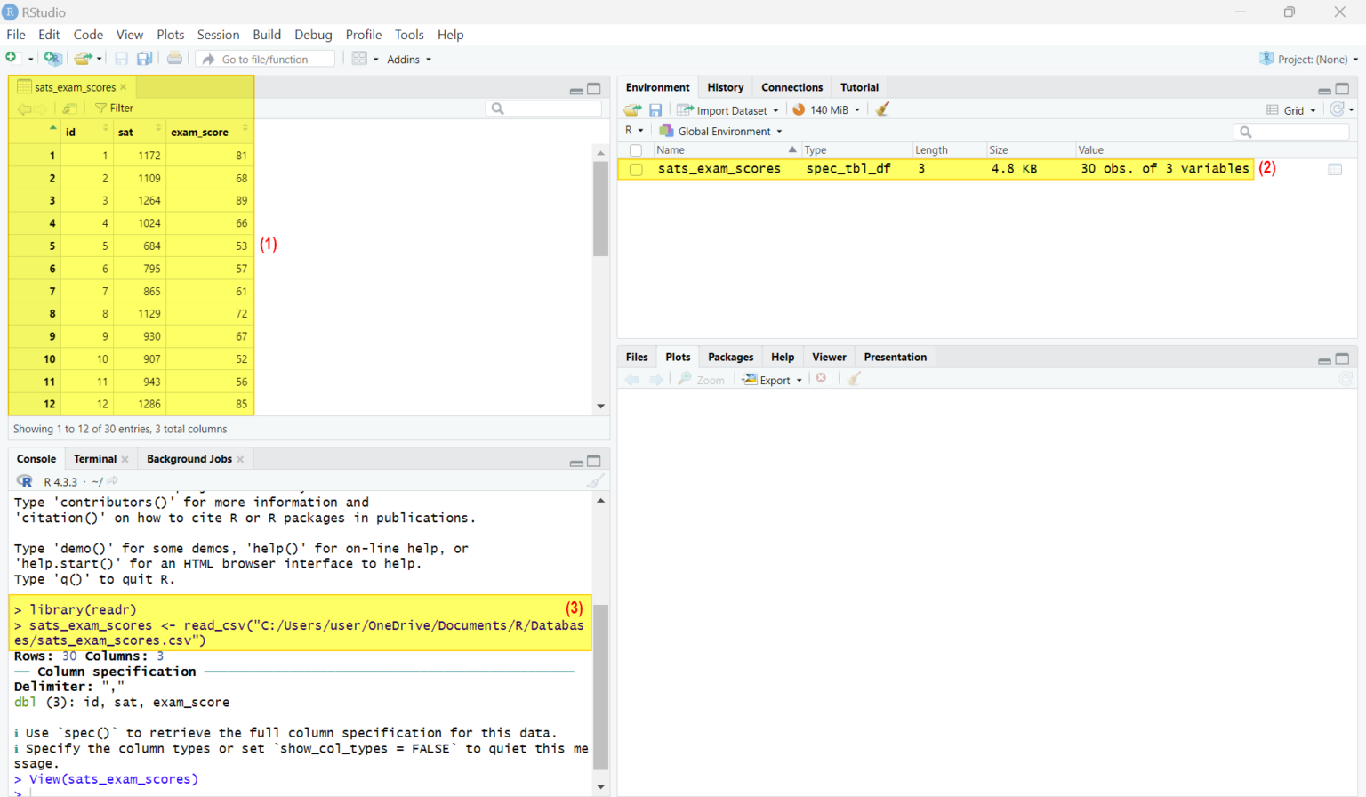Image resolution: width=1366 pixels, height=797 pixels.
Task: Open the Export dropdown in the Plots pane
Action: [x=771, y=379]
